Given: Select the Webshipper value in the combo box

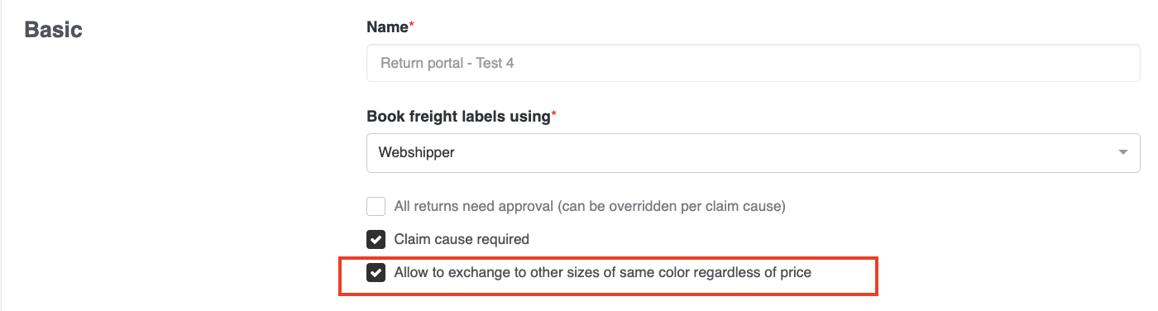Looking at the screenshot, I should click(417, 153).
